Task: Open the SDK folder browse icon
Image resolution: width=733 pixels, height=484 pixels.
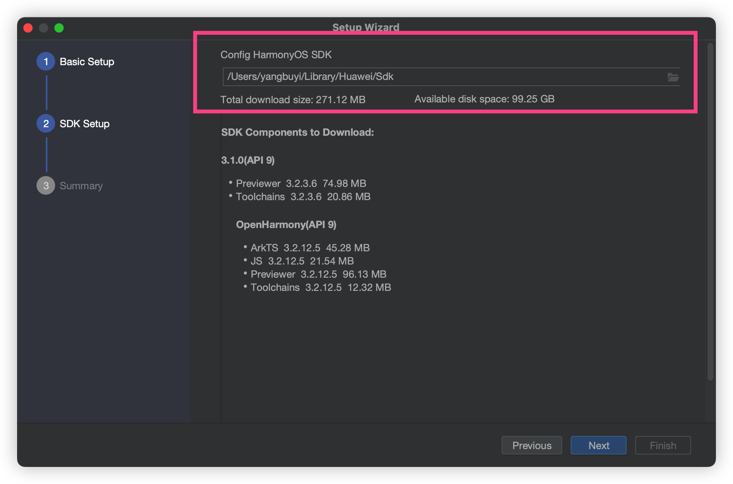Action: coord(673,77)
